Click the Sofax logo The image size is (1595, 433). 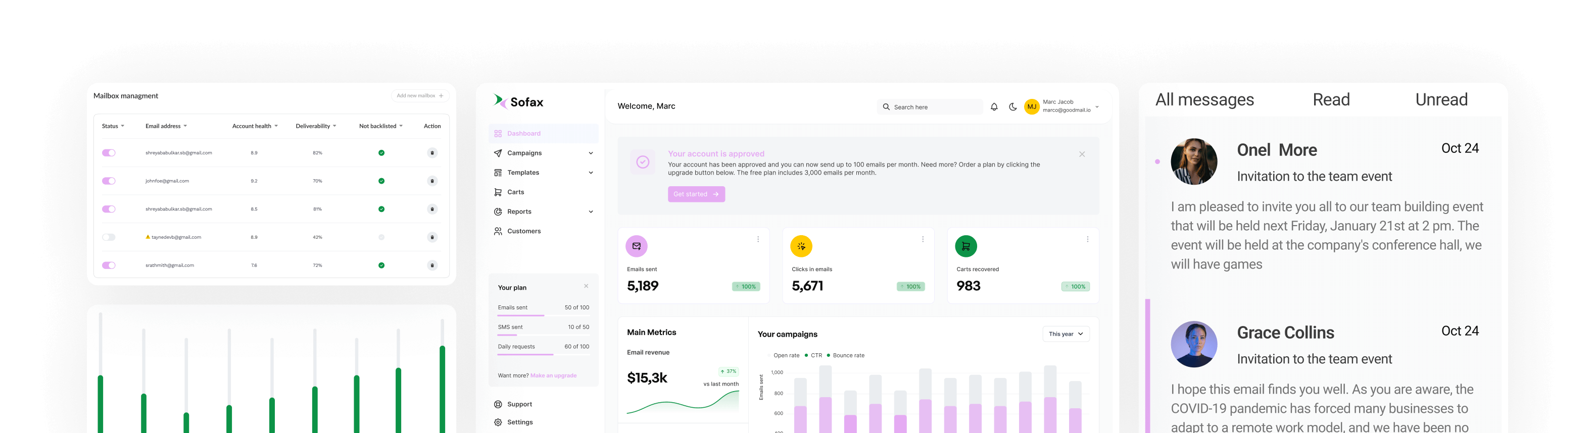pyautogui.click(x=518, y=102)
